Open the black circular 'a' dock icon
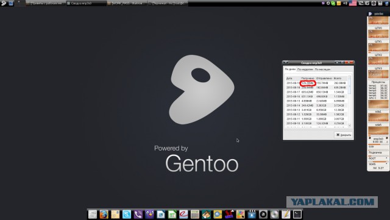This screenshot has height=220, width=390. [263, 215]
